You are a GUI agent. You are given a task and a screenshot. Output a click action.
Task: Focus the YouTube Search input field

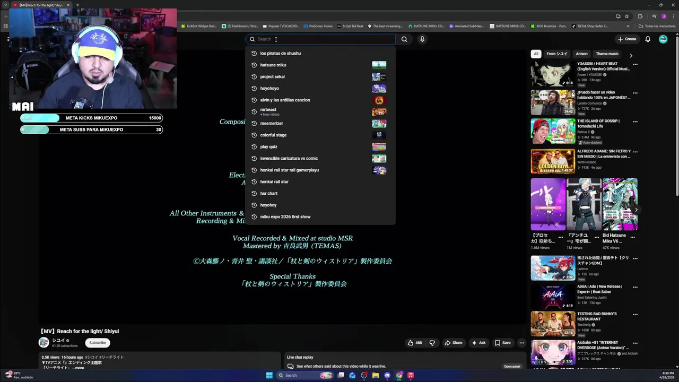320,39
